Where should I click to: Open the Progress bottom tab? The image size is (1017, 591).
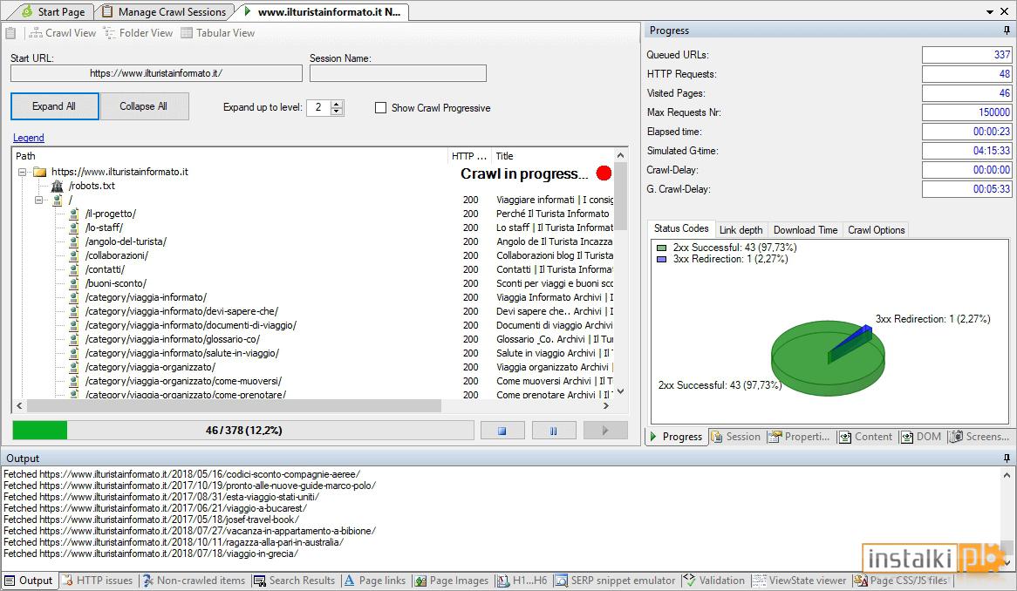(676, 437)
